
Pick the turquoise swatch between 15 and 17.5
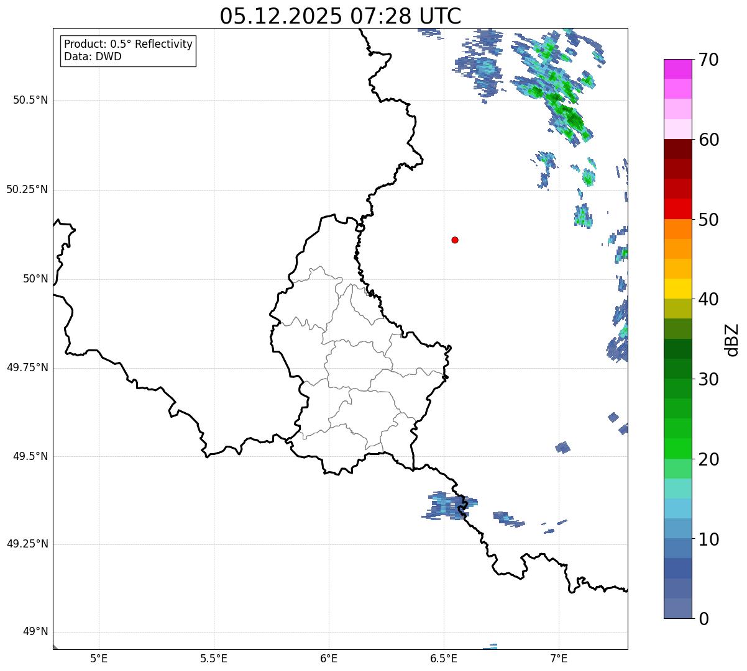[677, 489]
